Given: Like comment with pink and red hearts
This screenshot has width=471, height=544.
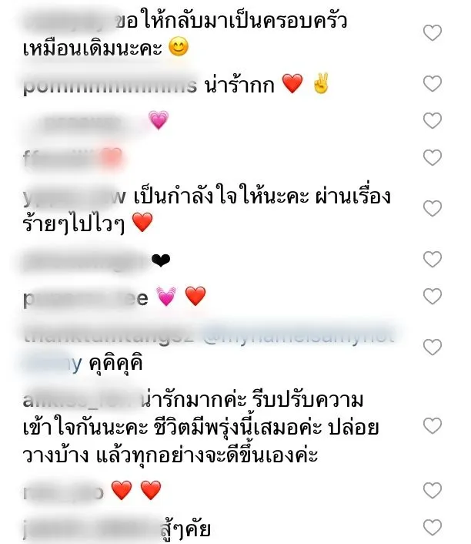Looking at the screenshot, I should pyautogui.click(x=433, y=297).
